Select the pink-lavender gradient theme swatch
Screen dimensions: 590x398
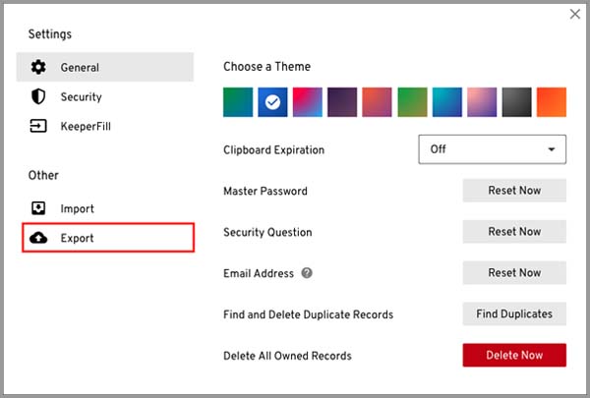click(x=482, y=102)
